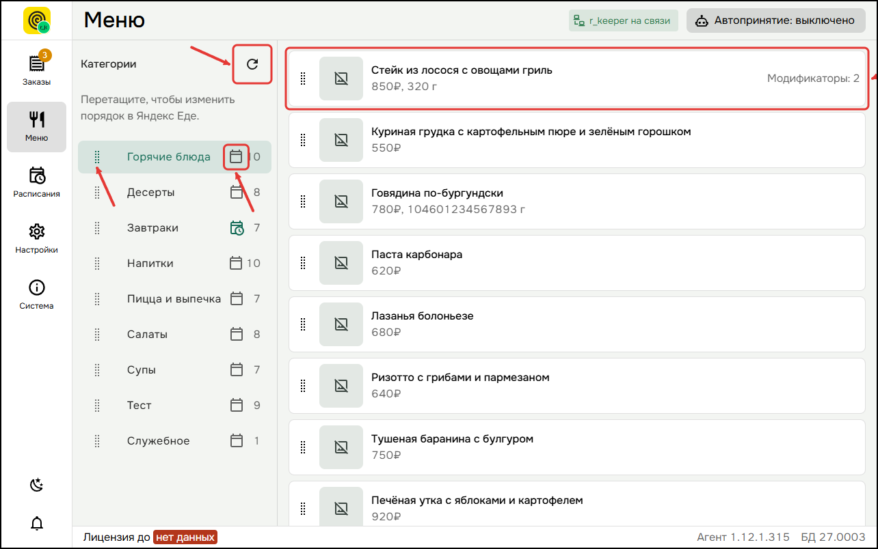Open notifications bell
This screenshot has width=878, height=549.
(37, 524)
